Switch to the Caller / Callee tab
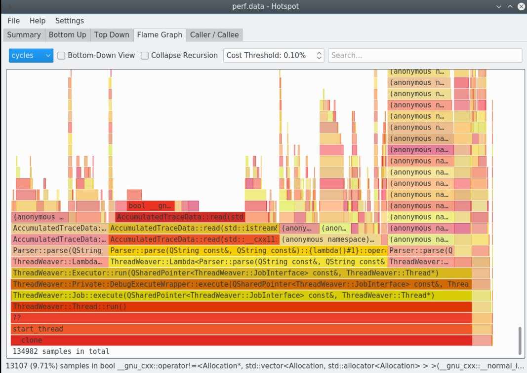The width and height of the screenshot is (527, 373). [x=214, y=34]
